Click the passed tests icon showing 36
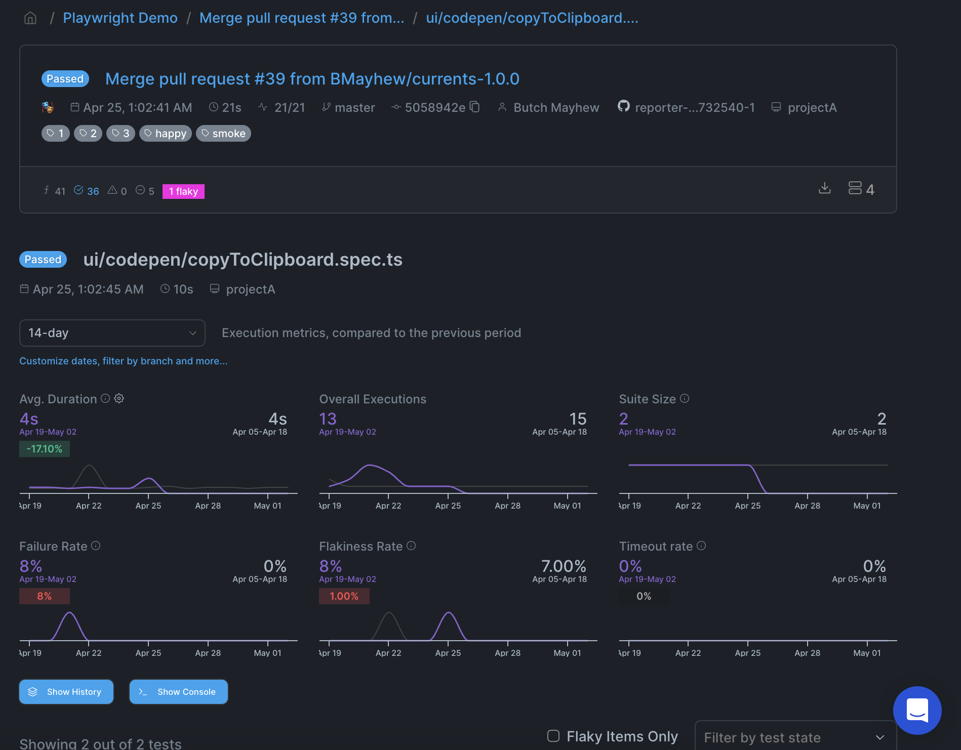The width and height of the screenshot is (961, 750). [79, 190]
